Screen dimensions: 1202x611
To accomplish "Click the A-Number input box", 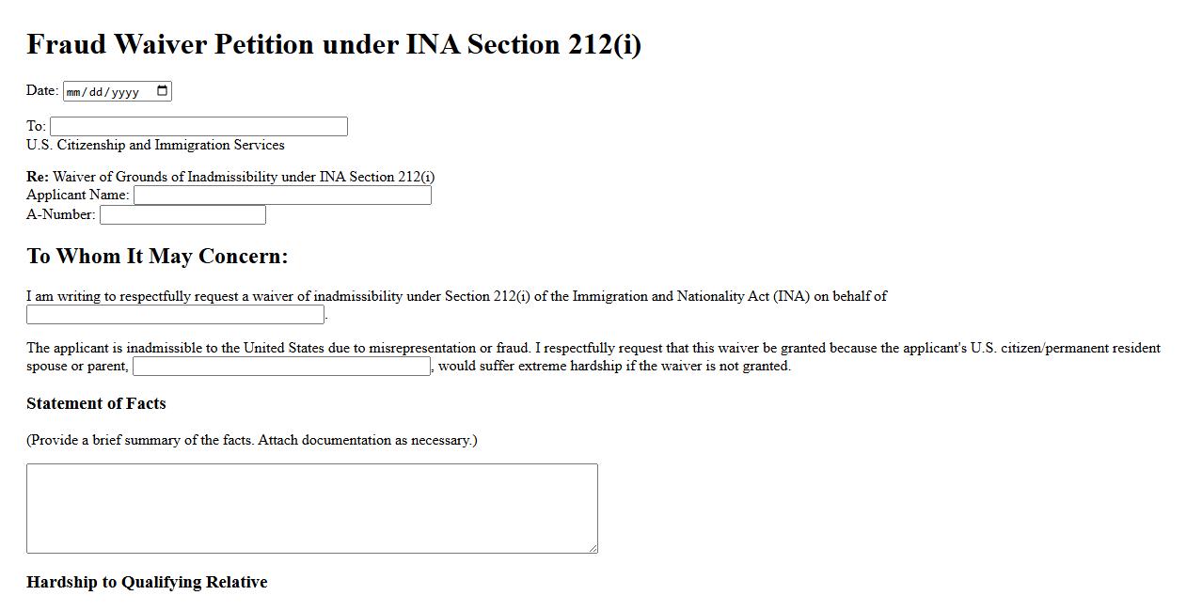I will pyautogui.click(x=182, y=215).
